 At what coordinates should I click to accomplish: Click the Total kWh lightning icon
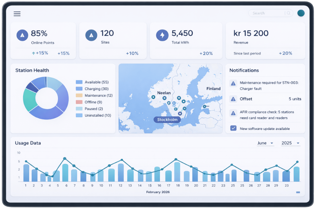pyautogui.click(x=162, y=35)
